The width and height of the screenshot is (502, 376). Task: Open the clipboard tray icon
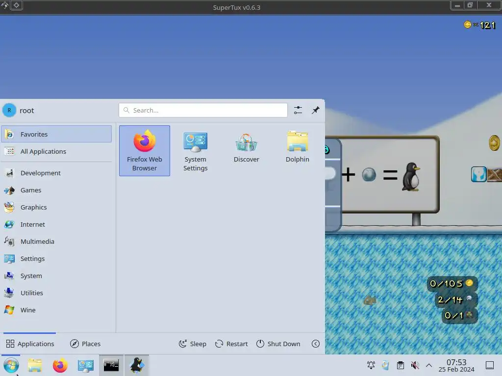[x=400, y=365]
